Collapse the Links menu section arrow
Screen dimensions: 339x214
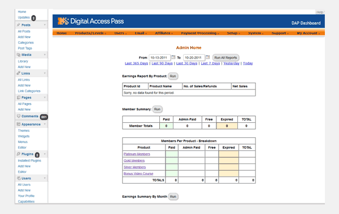45,73
